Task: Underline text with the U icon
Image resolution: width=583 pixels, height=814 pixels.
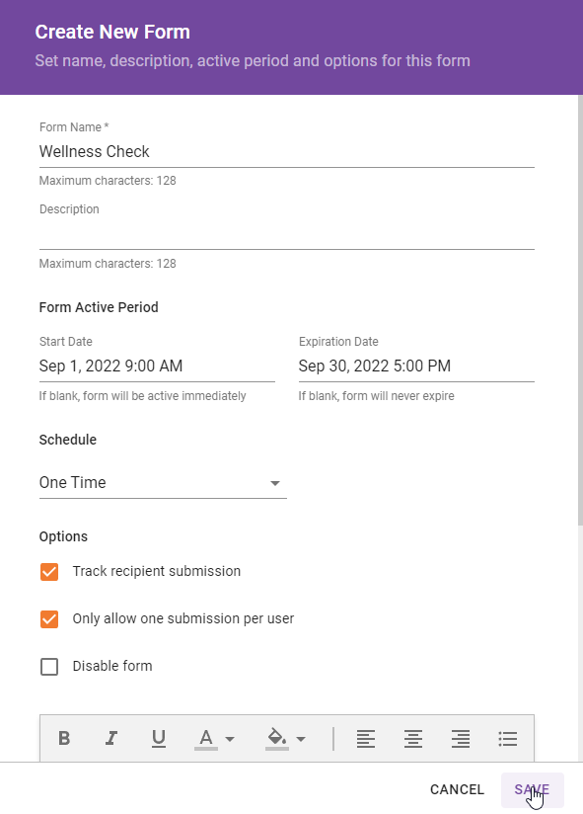Action: pyautogui.click(x=159, y=738)
